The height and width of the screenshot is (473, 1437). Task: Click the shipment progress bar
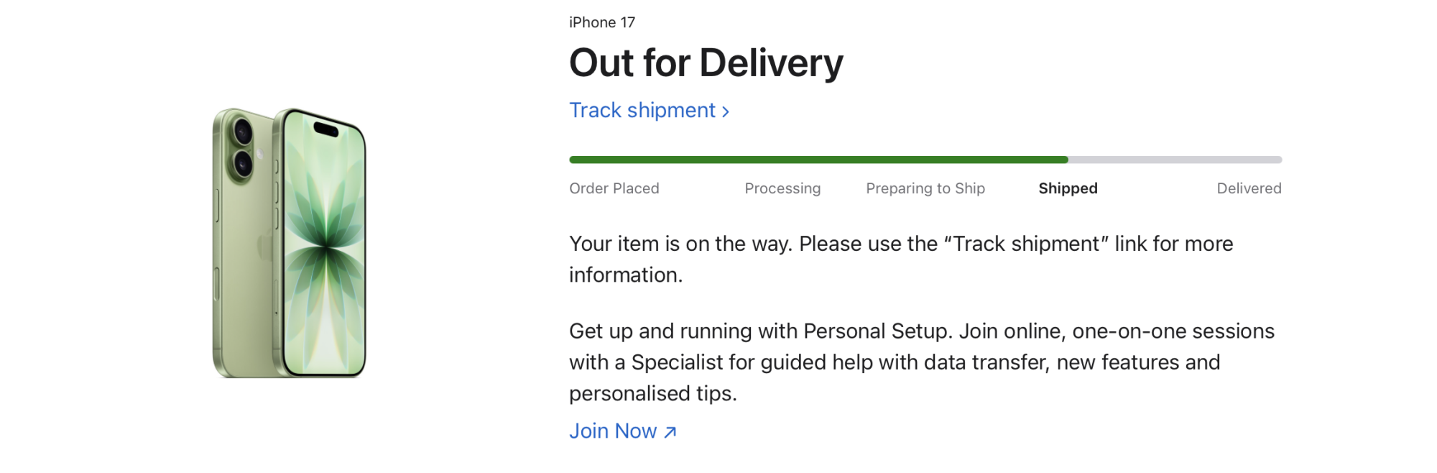click(x=927, y=160)
